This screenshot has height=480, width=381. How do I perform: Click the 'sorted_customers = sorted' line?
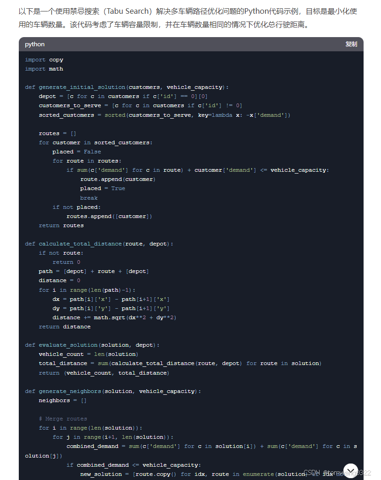click(164, 115)
